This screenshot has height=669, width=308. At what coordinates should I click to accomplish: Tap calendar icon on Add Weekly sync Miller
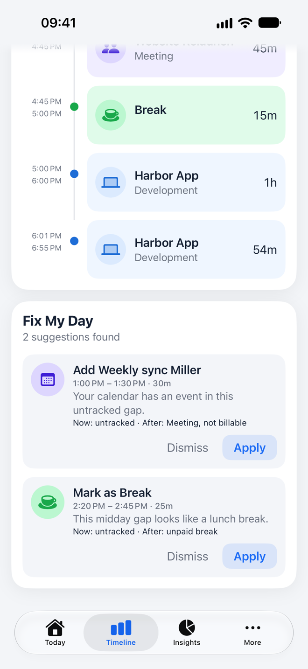pos(48,379)
